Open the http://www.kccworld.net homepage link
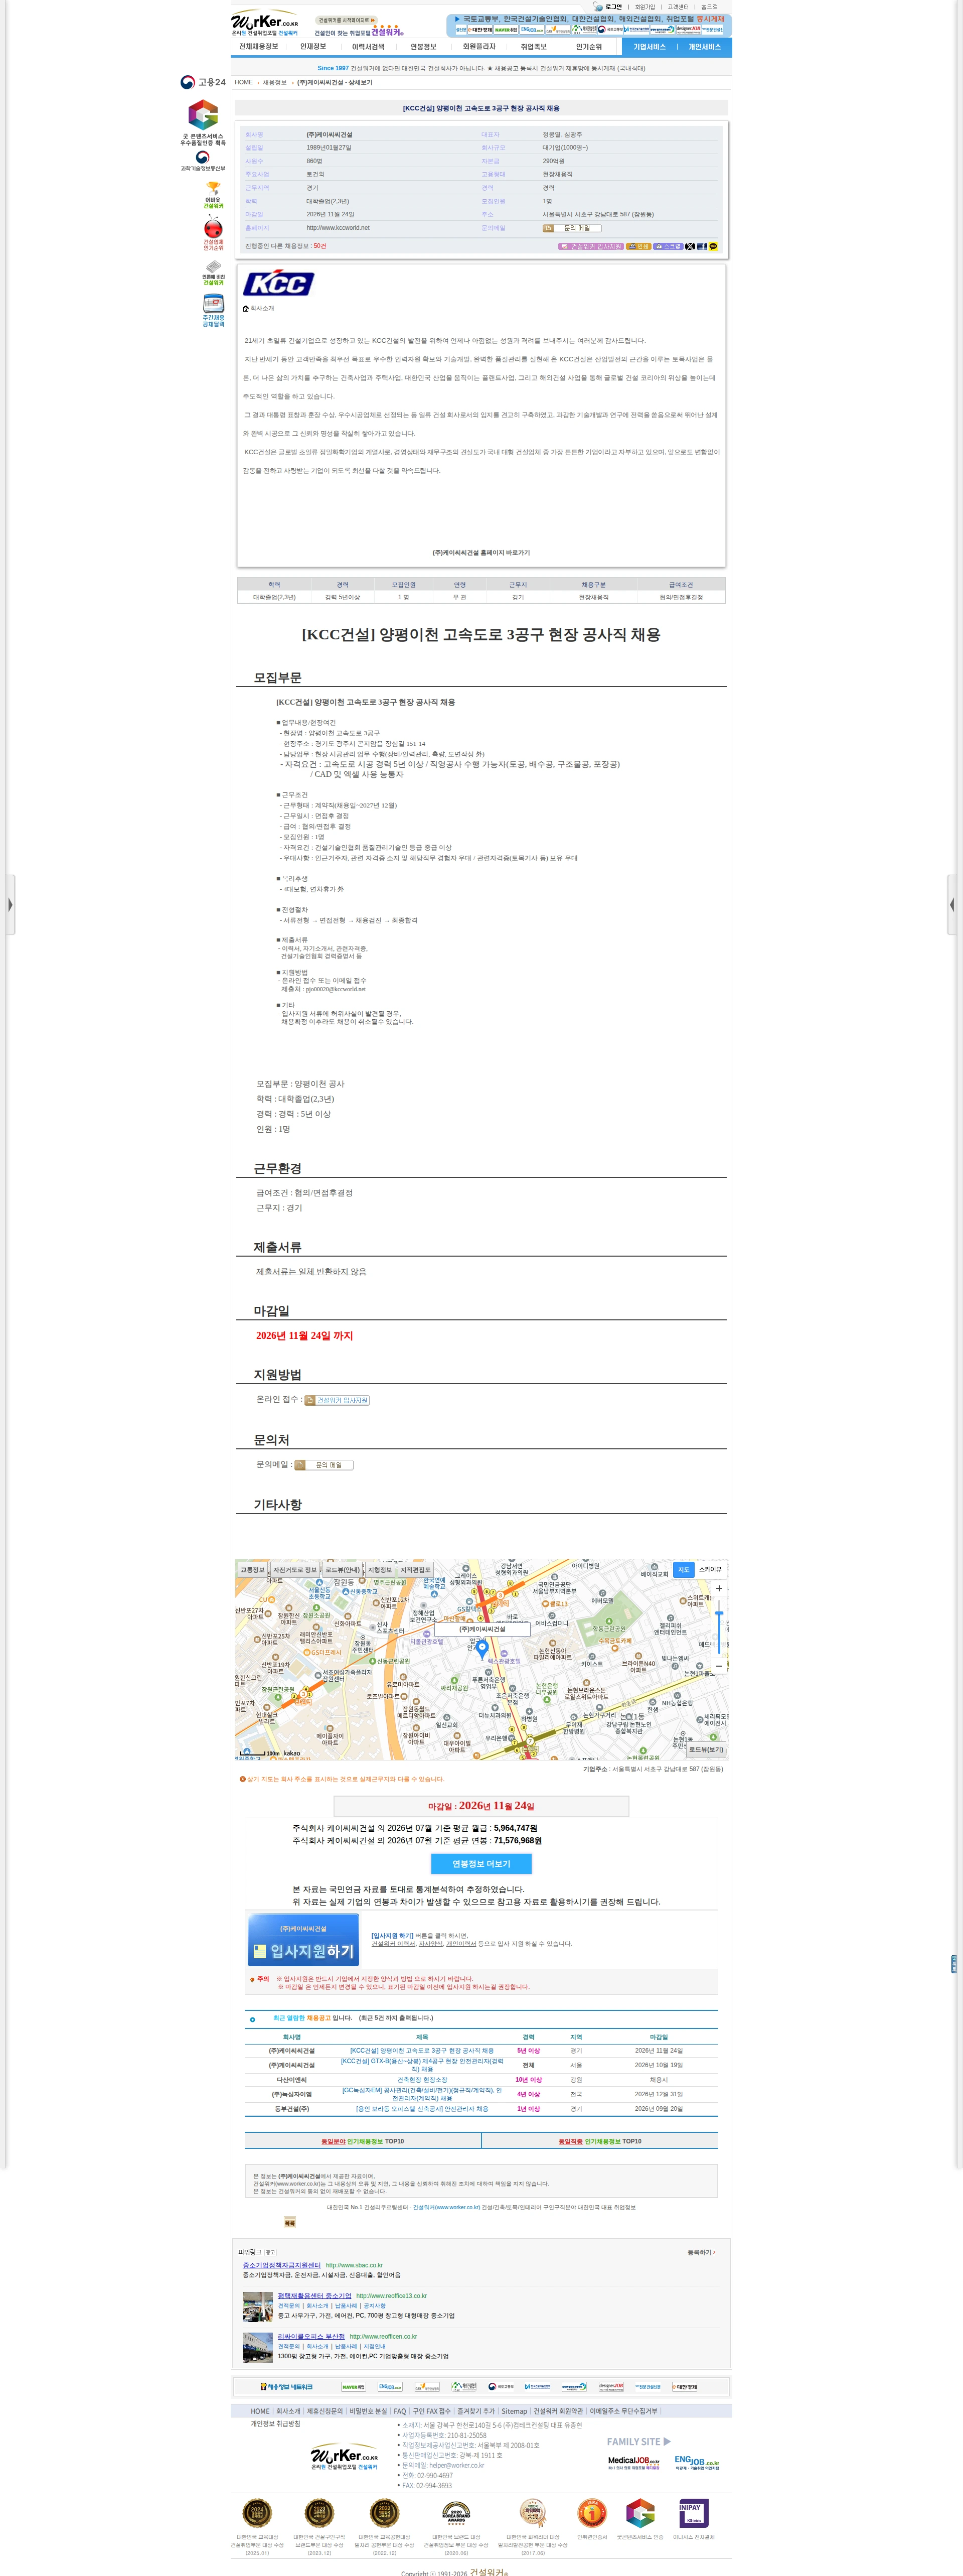This screenshot has height=2576, width=963. coord(338,228)
